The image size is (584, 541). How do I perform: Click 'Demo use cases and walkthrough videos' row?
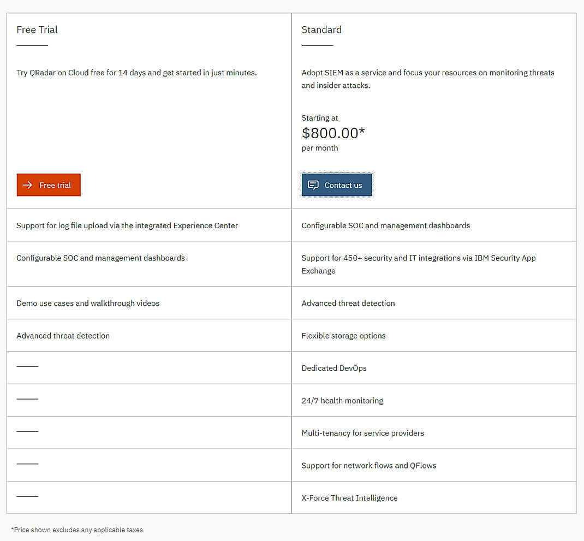click(149, 303)
